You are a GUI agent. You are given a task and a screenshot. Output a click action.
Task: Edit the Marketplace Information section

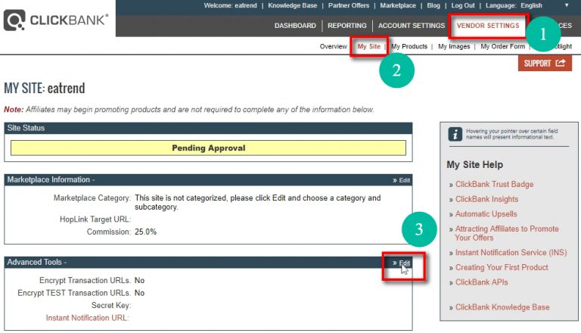click(x=404, y=180)
